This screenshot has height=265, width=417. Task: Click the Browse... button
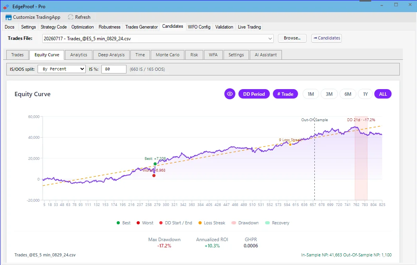[292, 38]
